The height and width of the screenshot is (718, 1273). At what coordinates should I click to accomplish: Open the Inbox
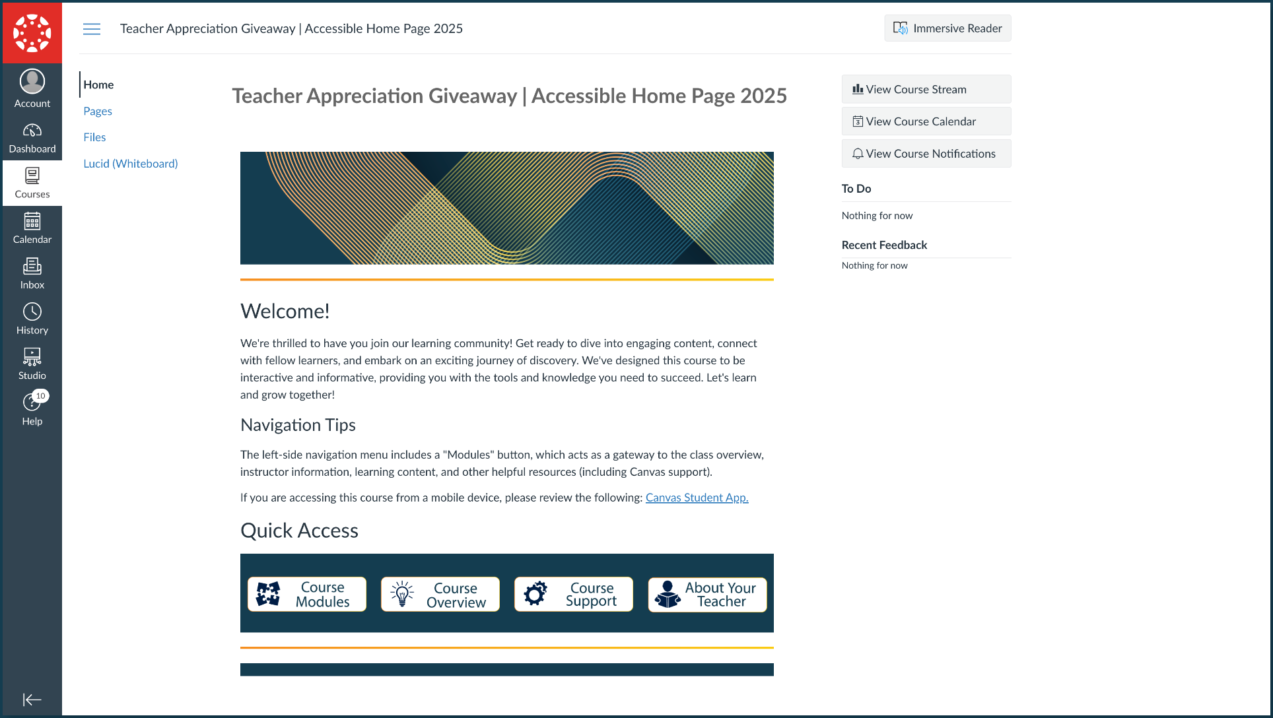pos(32,272)
